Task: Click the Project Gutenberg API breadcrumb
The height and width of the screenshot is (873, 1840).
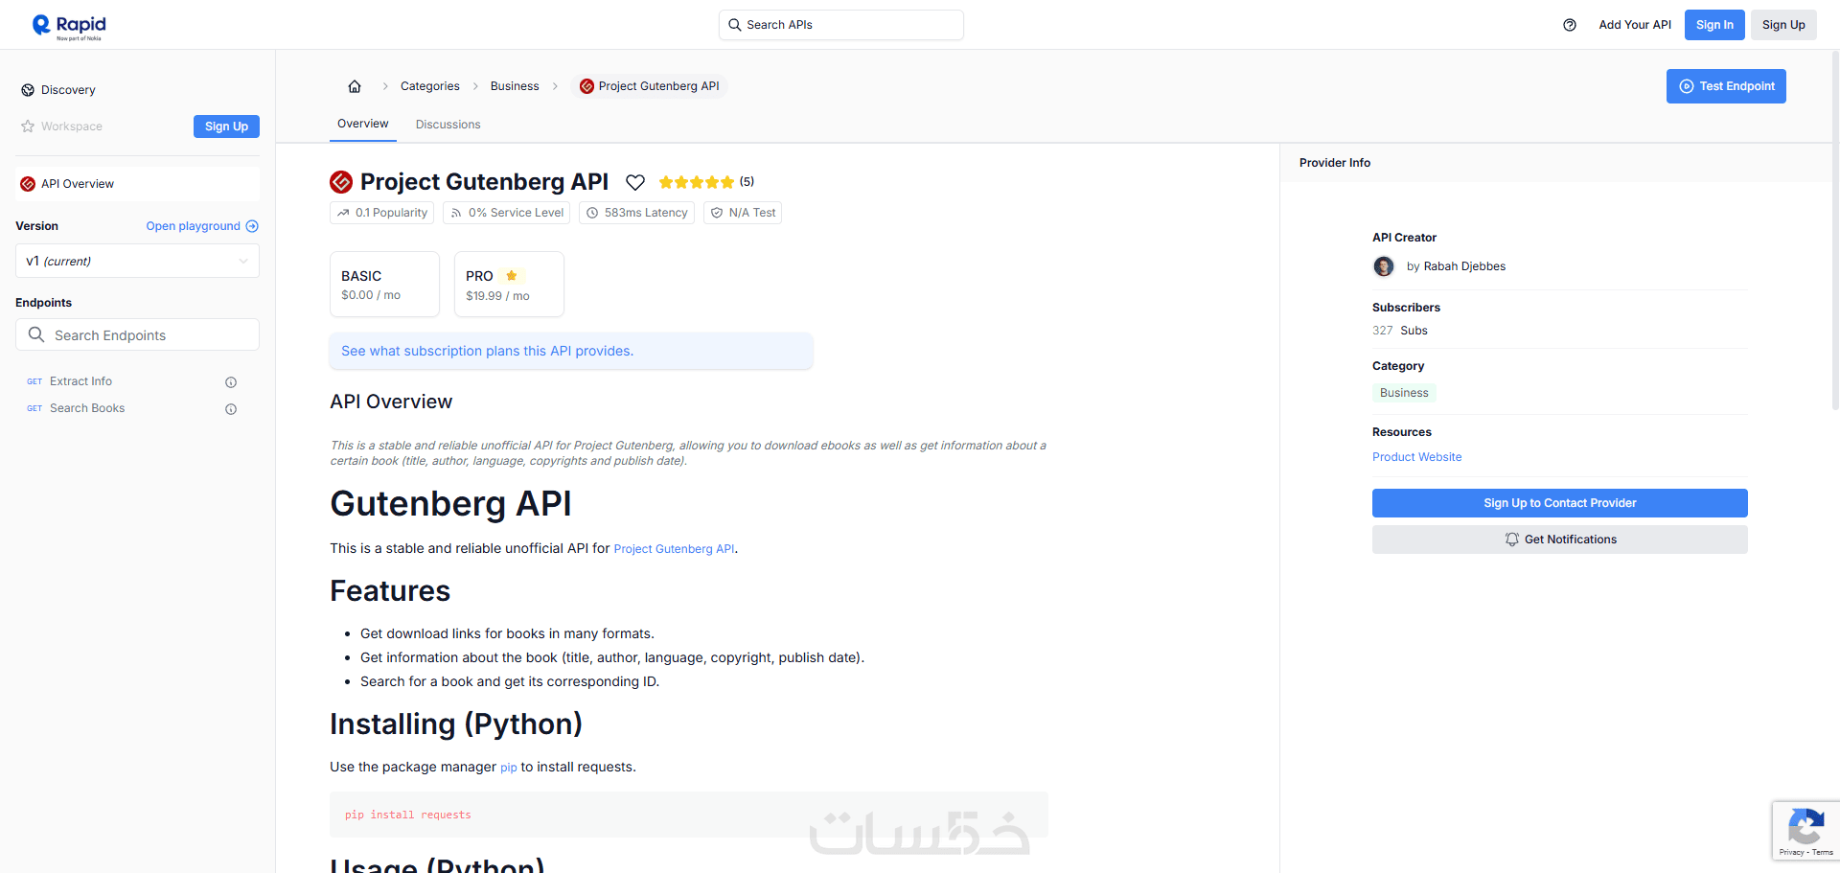Action: pyautogui.click(x=650, y=86)
